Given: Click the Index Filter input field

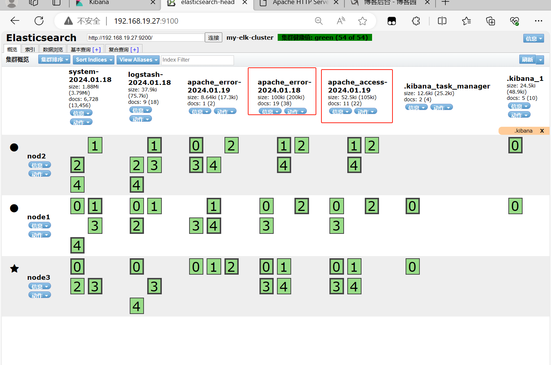Looking at the screenshot, I should click(197, 60).
